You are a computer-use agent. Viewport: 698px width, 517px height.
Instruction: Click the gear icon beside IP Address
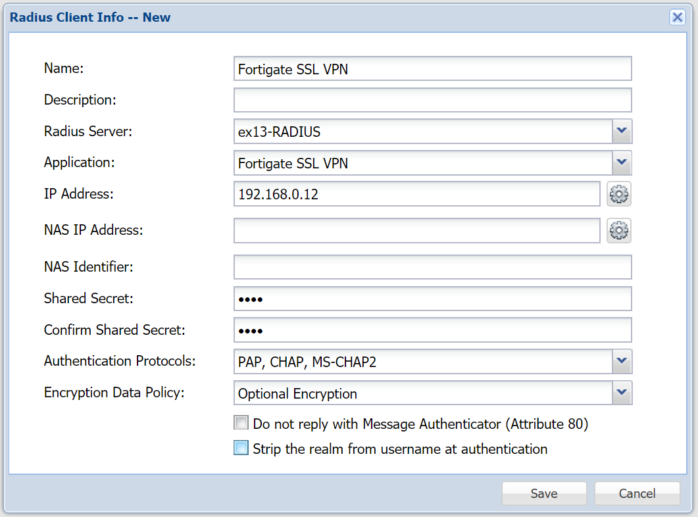pyautogui.click(x=619, y=194)
